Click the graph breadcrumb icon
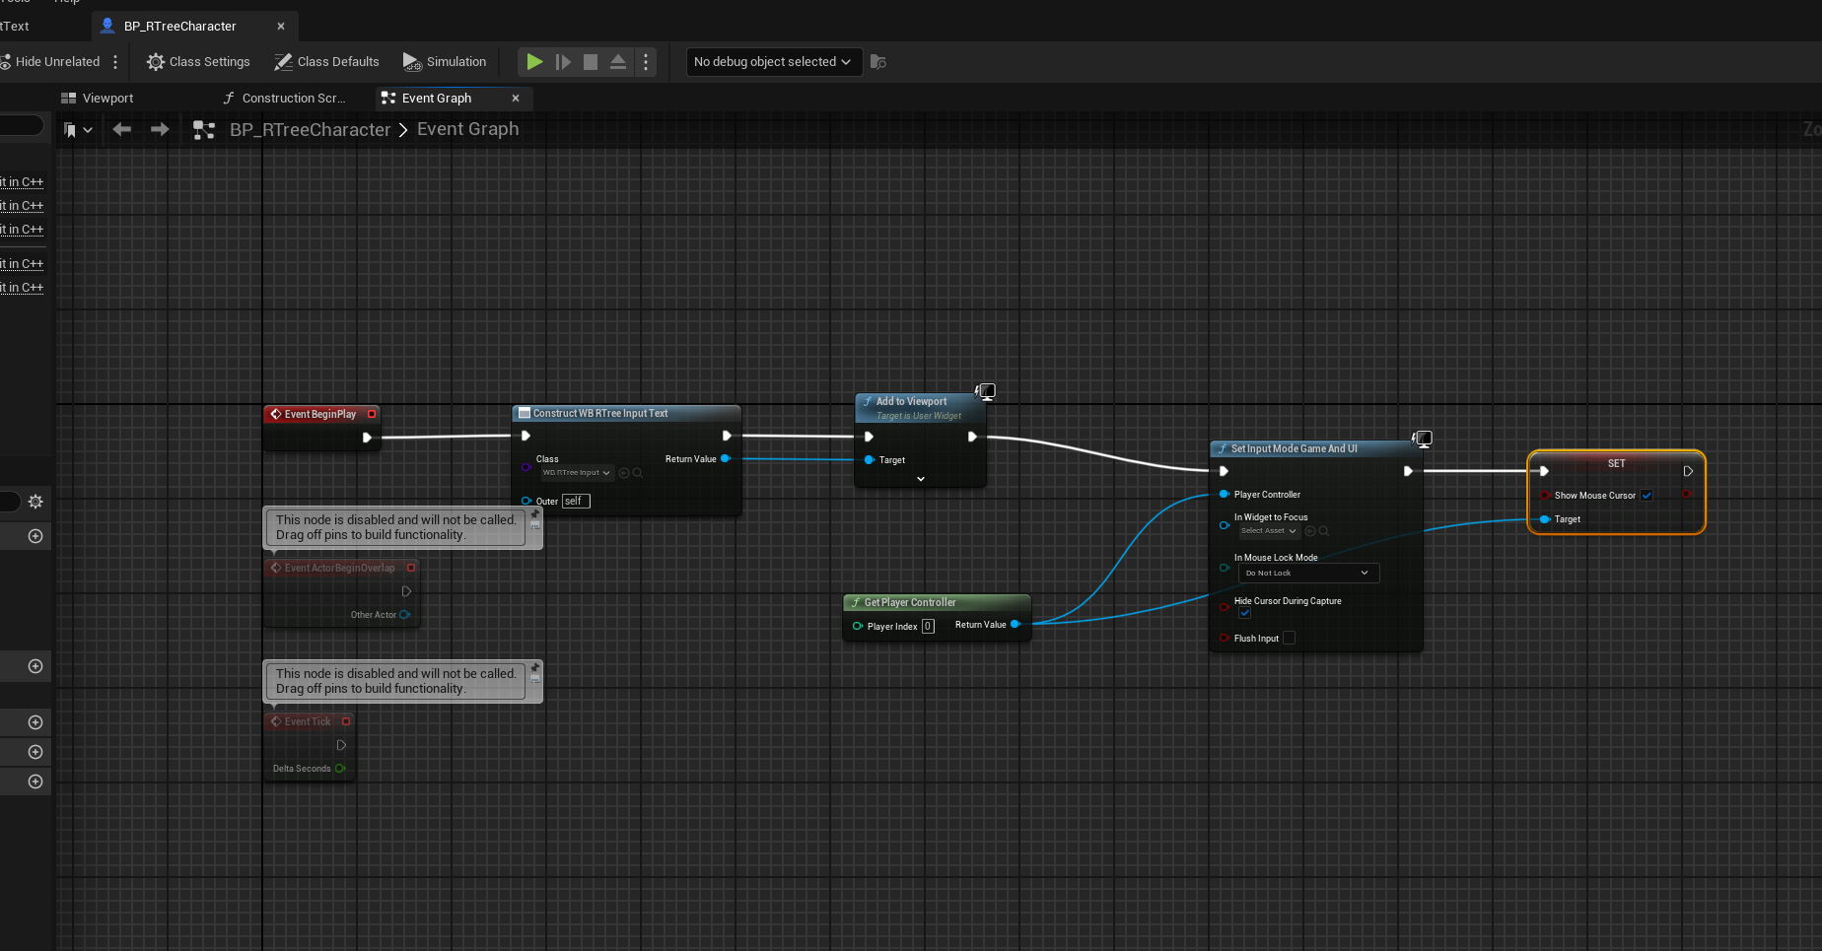Viewport: 1822px width, 951px height. point(204,130)
